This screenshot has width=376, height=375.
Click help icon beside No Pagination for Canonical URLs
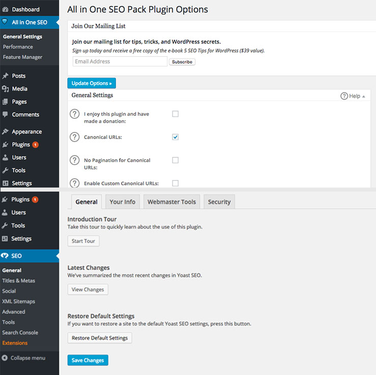click(75, 160)
